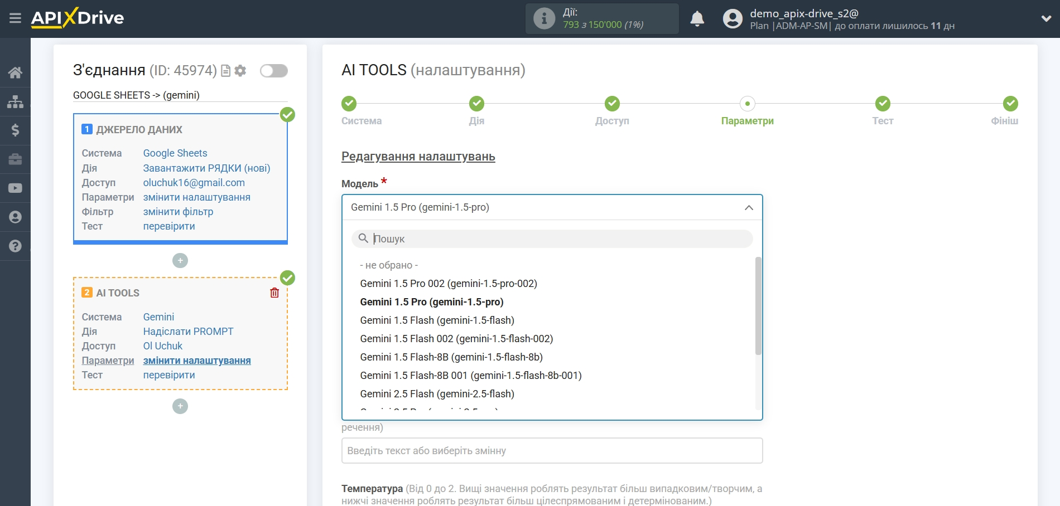This screenshot has width=1060, height=506.
Task: Toggle the connection on/off switch
Action: [274, 71]
